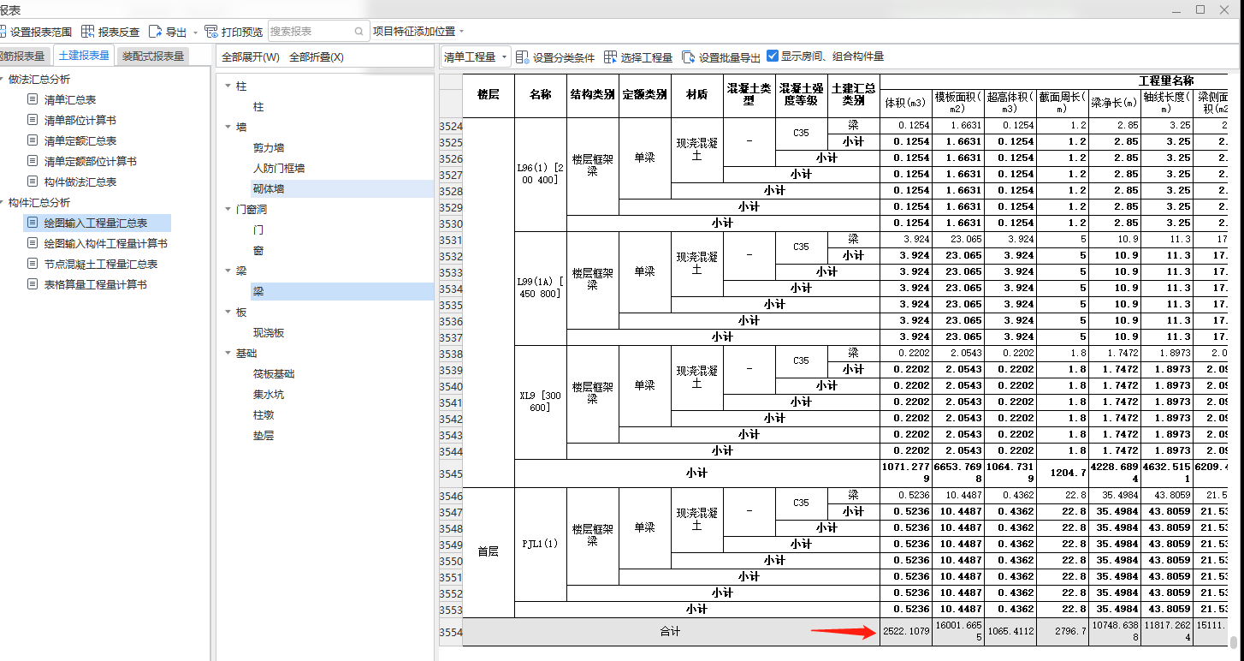Screen dimensions: 1244x661
Task: Collapse the 门窗洞 category node
Action: (x=228, y=210)
